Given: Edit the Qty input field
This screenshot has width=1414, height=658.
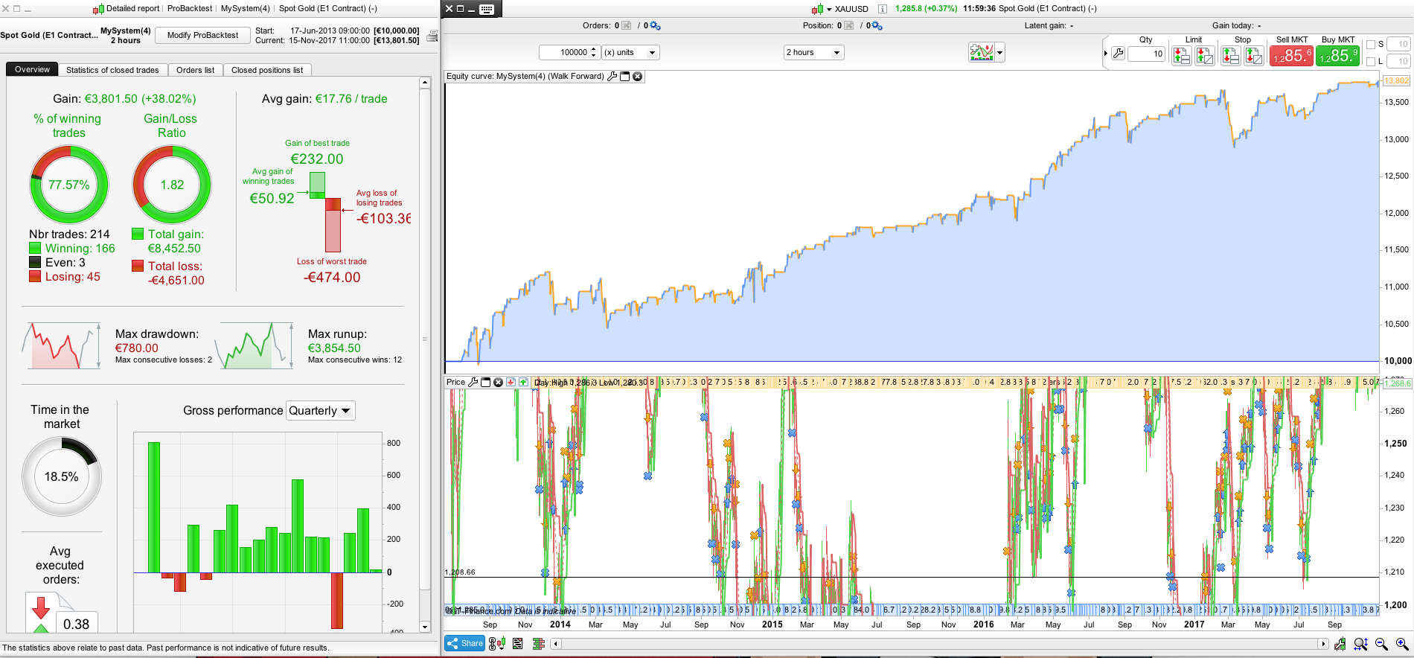Looking at the screenshot, I should (1146, 54).
